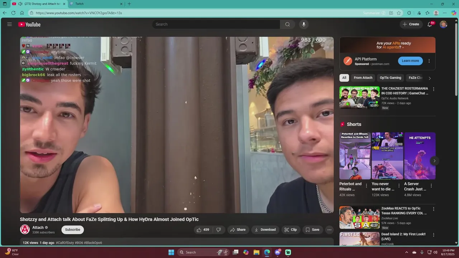The width and height of the screenshot is (459, 258).
Task: Open Task View on the taskbar
Action: pos(235,252)
